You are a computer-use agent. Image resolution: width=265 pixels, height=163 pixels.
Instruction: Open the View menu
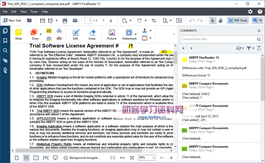pos(23,12)
